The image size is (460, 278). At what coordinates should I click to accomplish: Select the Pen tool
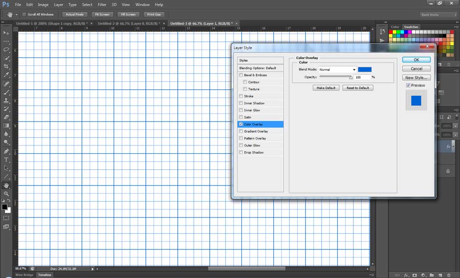(x=6, y=151)
